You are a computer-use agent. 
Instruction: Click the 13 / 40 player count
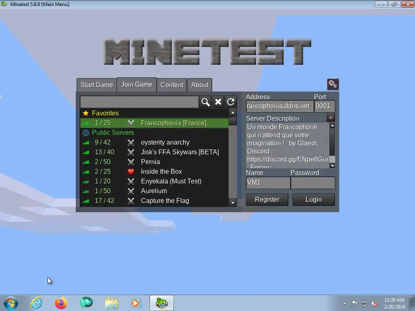(105, 152)
